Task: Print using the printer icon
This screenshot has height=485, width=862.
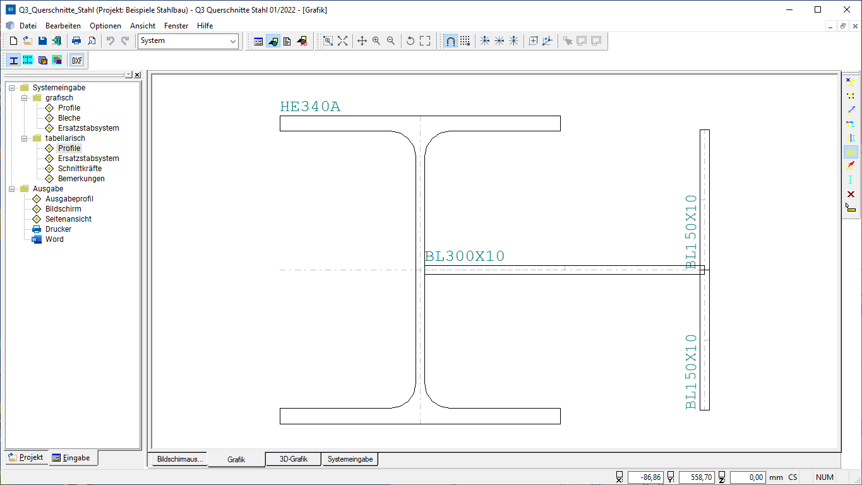Action: click(76, 40)
